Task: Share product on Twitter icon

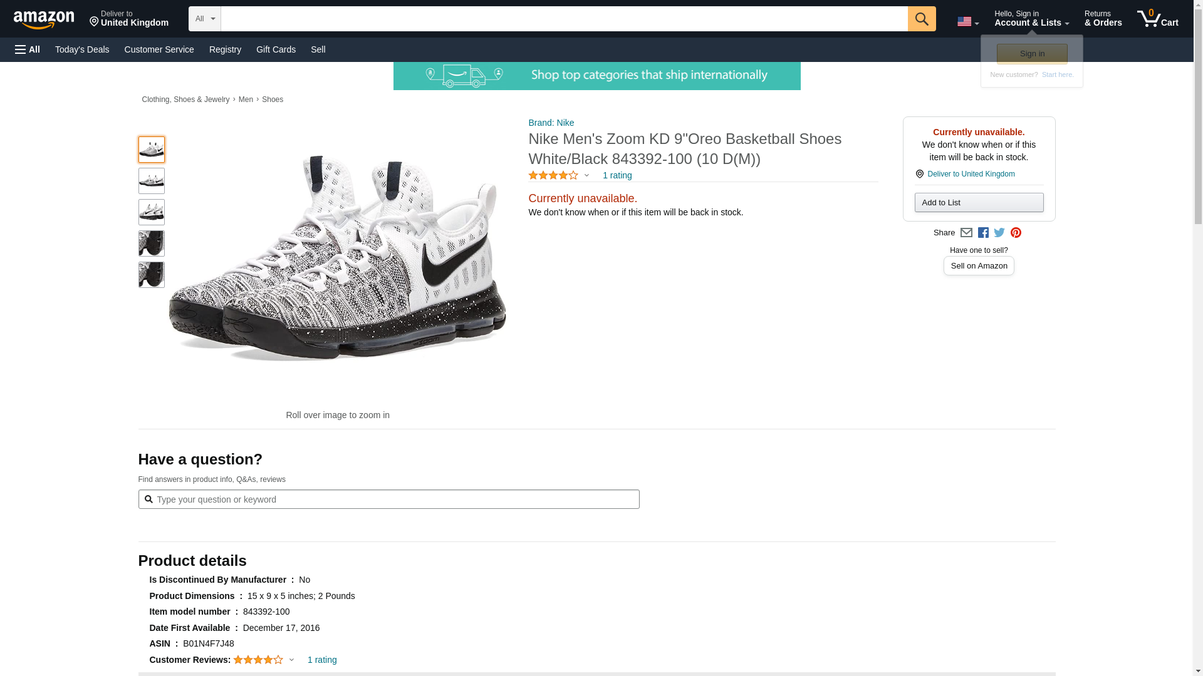Action: tap(999, 233)
